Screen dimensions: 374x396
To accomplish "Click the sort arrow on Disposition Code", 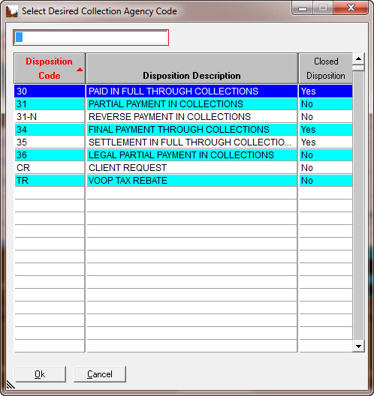I will click(x=80, y=70).
